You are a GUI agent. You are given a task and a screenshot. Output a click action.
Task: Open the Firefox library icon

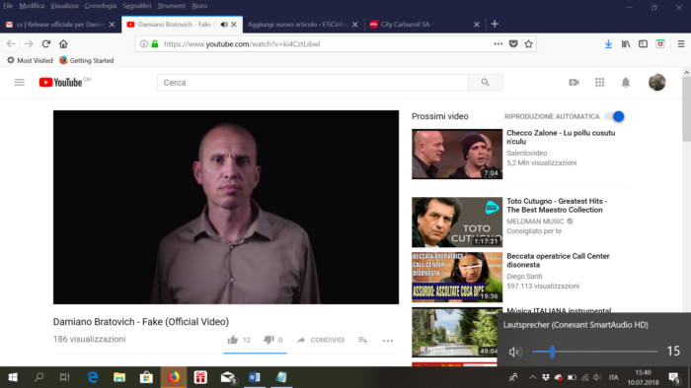626,44
